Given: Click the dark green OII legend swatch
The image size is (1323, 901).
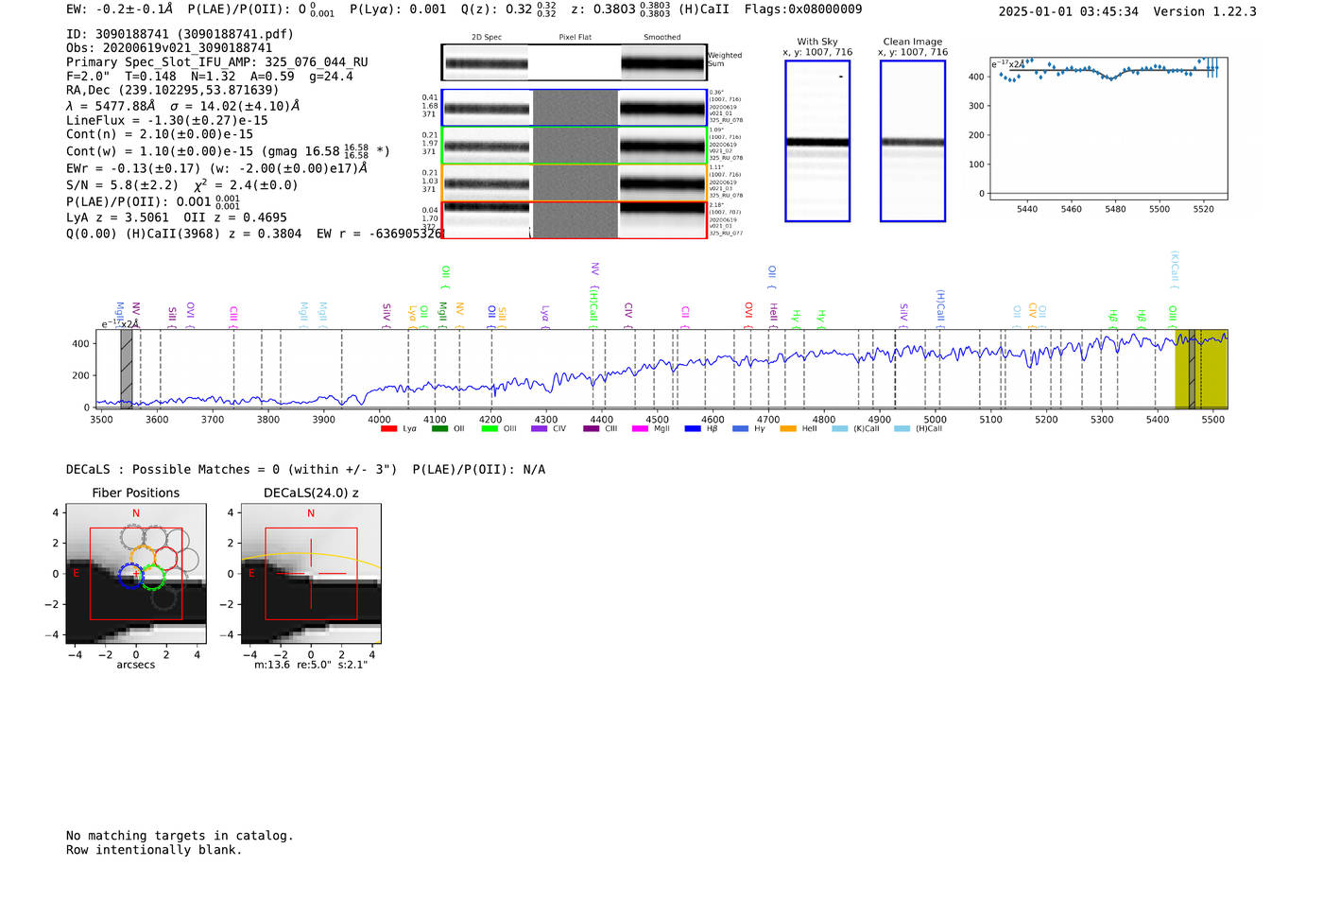Looking at the screenshot, I should click(439, 429).
